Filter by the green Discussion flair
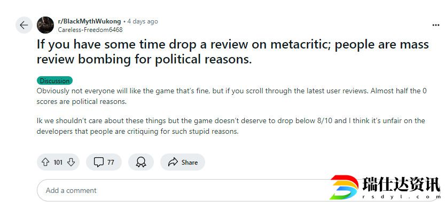 [54, 80]
